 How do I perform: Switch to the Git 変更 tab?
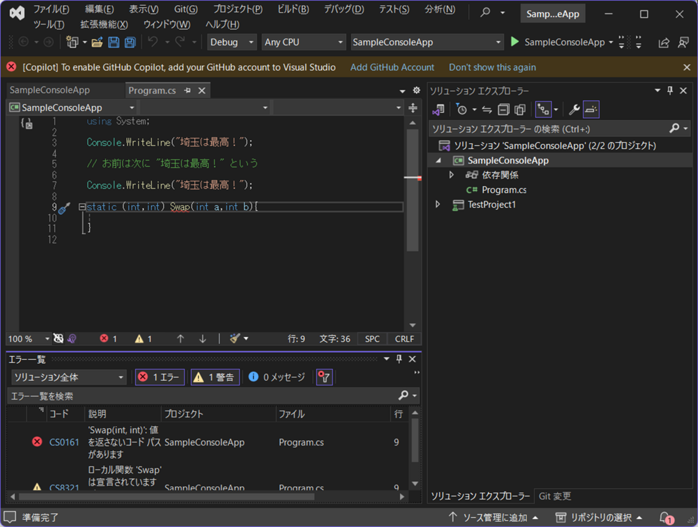554,496
